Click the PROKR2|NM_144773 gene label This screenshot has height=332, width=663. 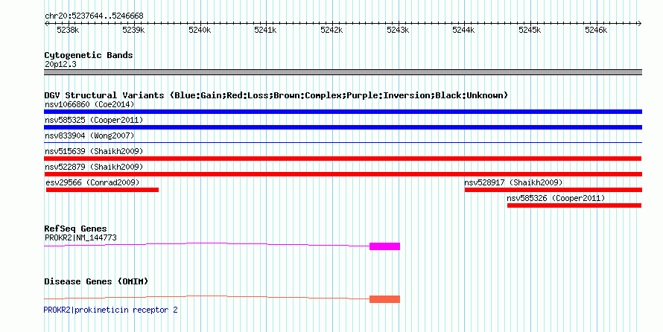(x=80, y=237)
